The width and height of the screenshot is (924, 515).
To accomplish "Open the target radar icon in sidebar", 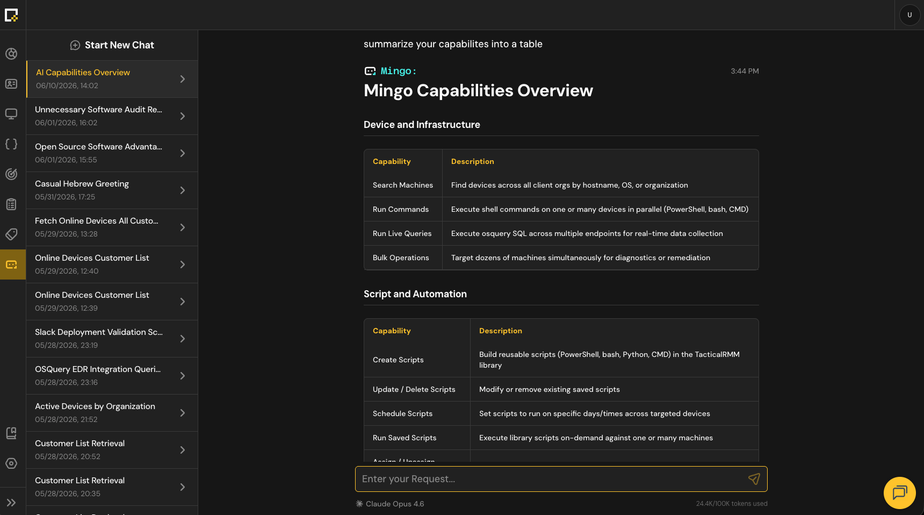I will click(x=11, y=174).
